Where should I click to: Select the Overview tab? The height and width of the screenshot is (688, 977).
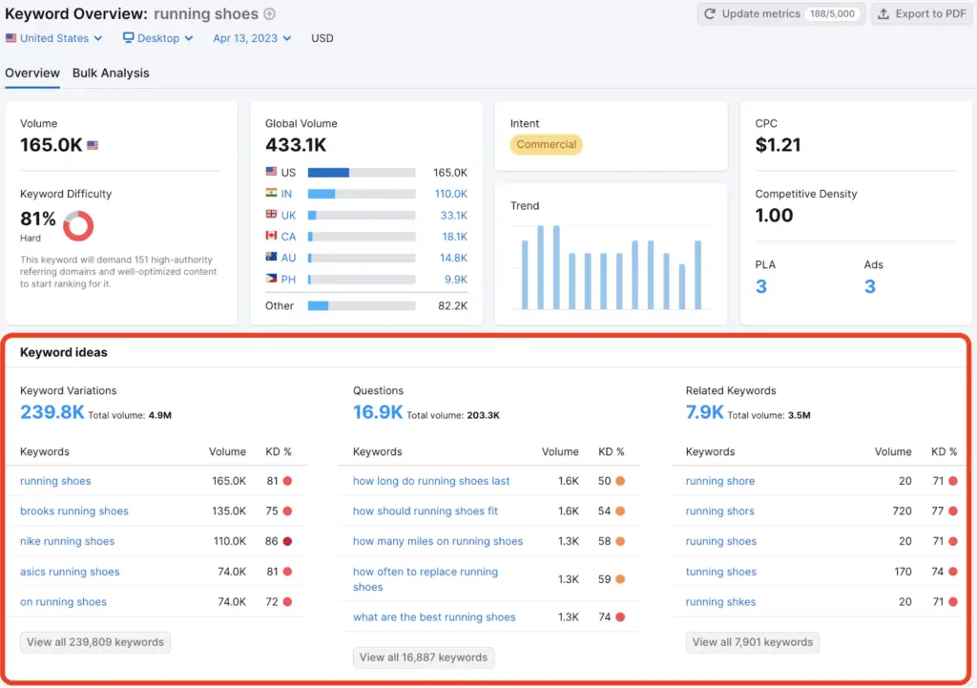(x=32, y=73)
